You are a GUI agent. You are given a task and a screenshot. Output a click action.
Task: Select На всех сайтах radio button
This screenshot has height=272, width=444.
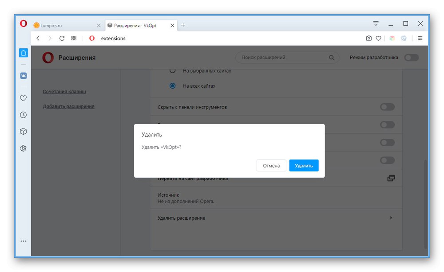click(172, 86)
